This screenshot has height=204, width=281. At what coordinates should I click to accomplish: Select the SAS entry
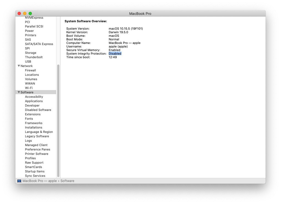[28, 40]
